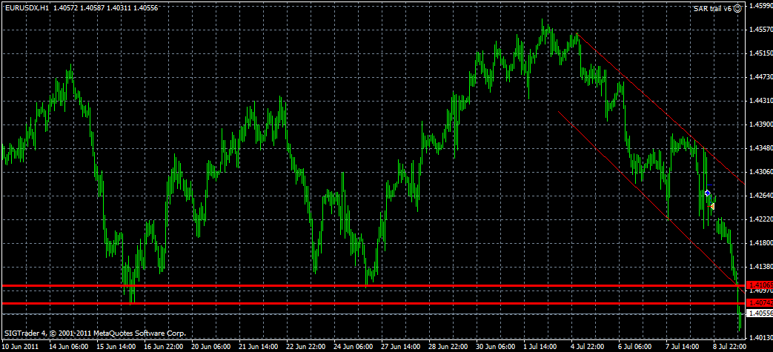Click the 1.44730 price scale value

[761, 77]
